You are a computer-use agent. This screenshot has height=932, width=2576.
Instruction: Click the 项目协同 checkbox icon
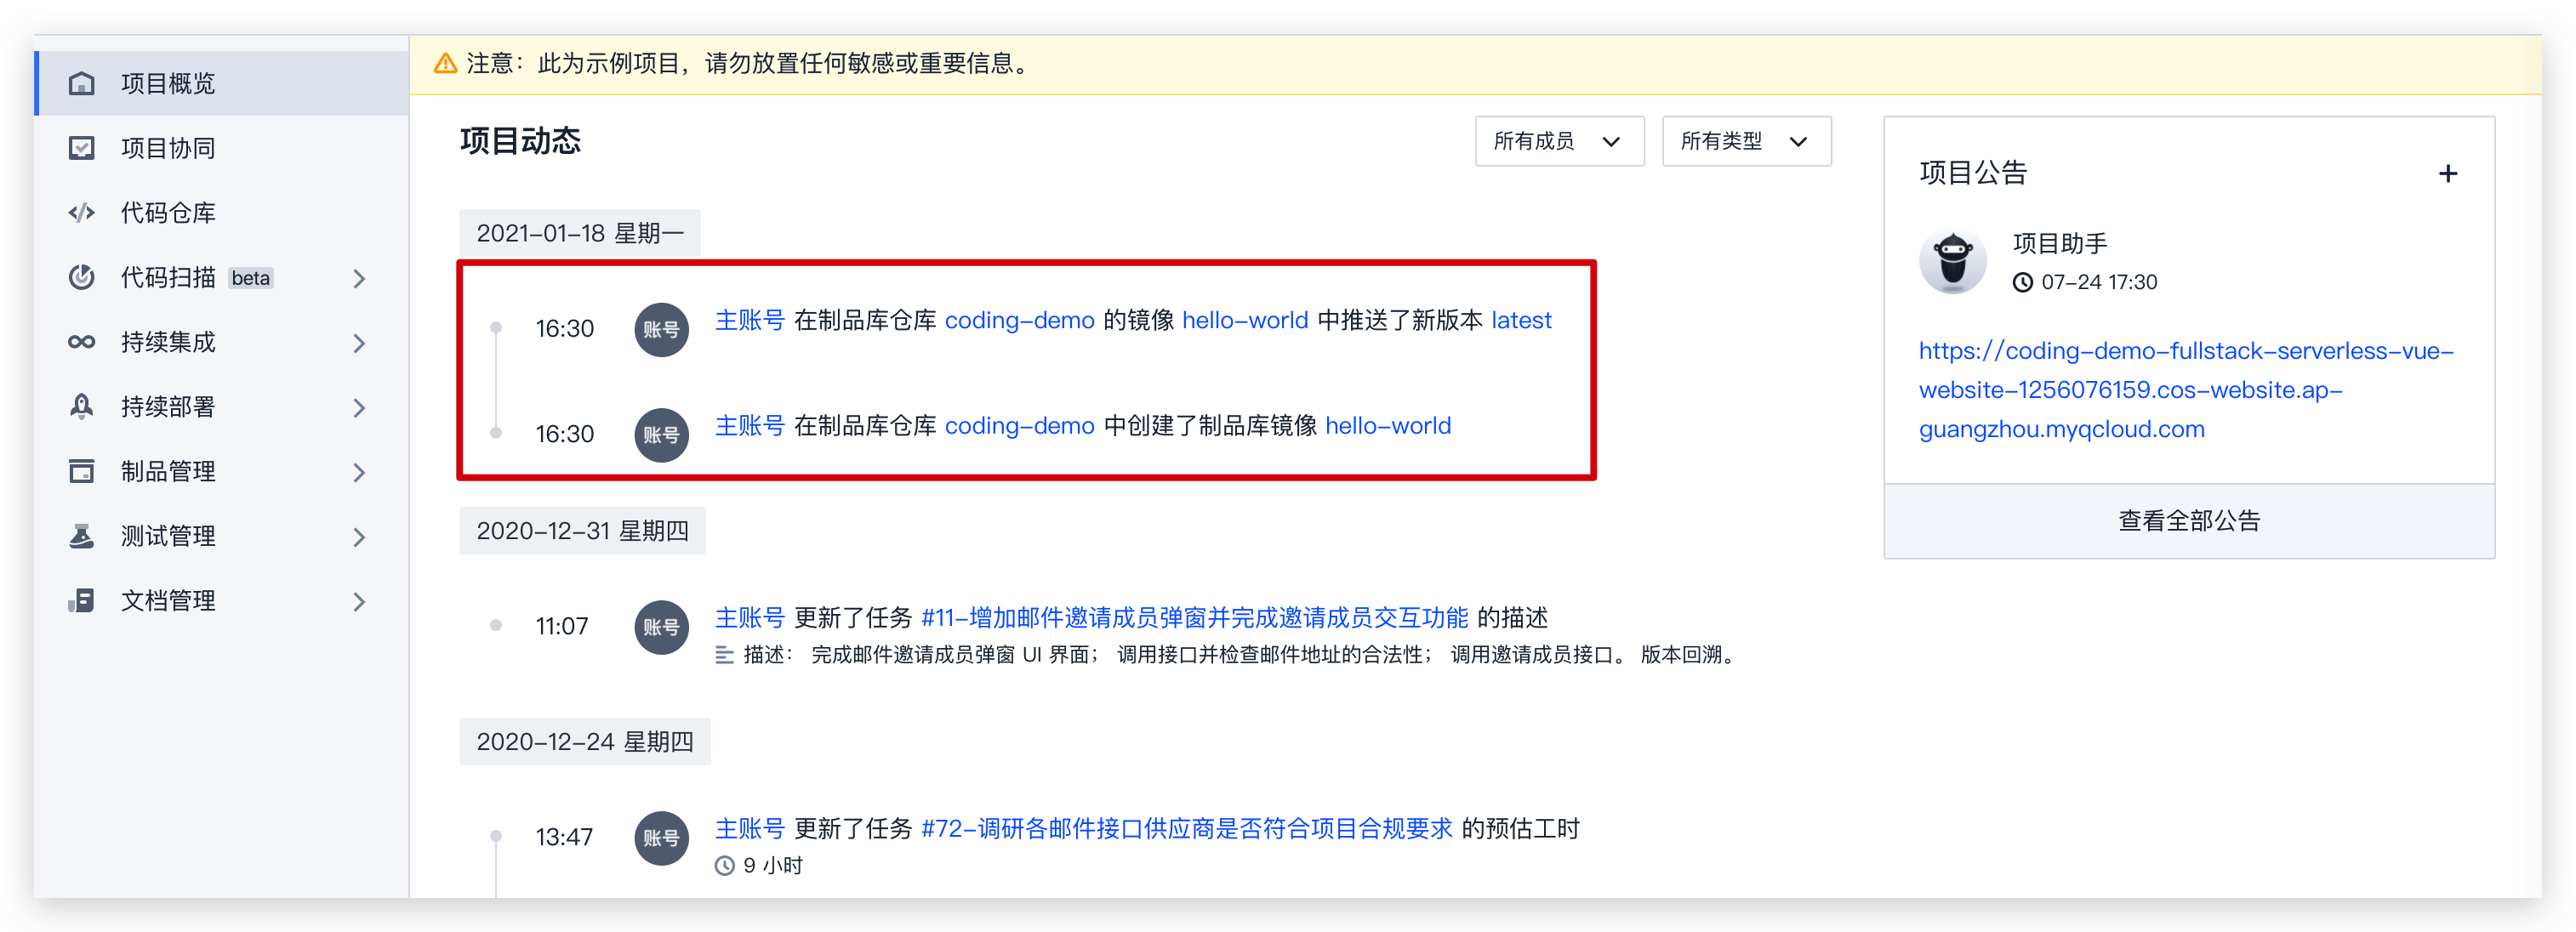[x=81, y=148]
